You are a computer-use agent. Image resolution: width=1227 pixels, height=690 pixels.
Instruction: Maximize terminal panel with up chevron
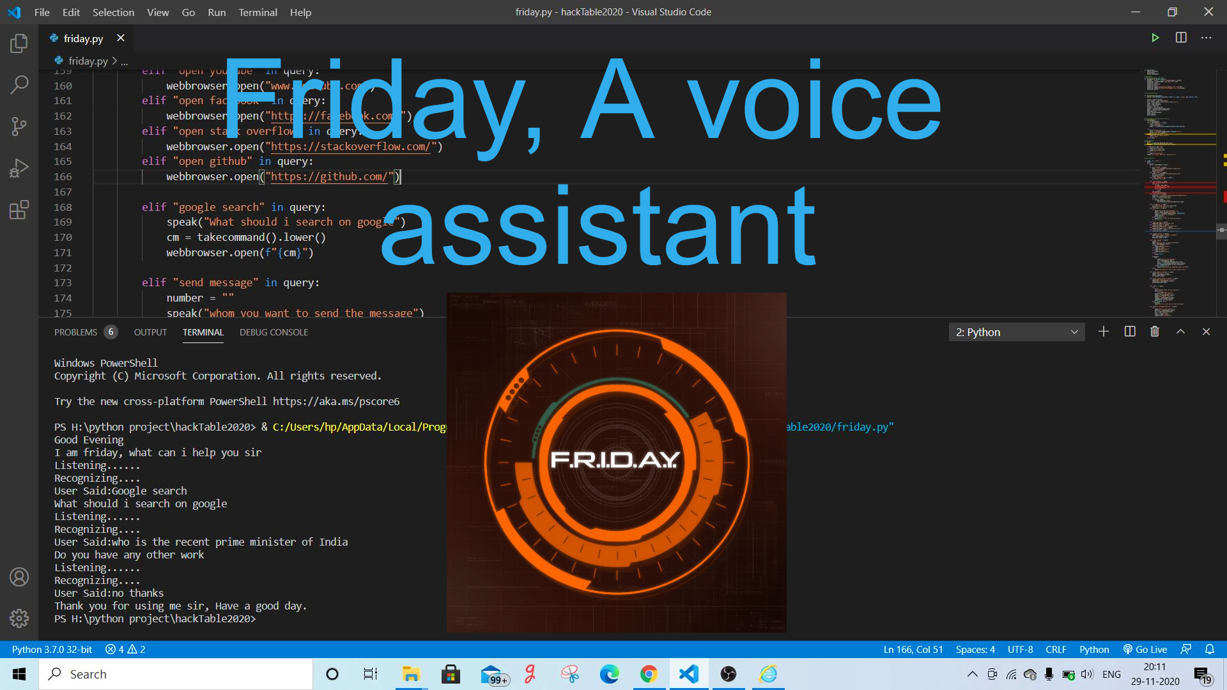[x=1180, y=332]
